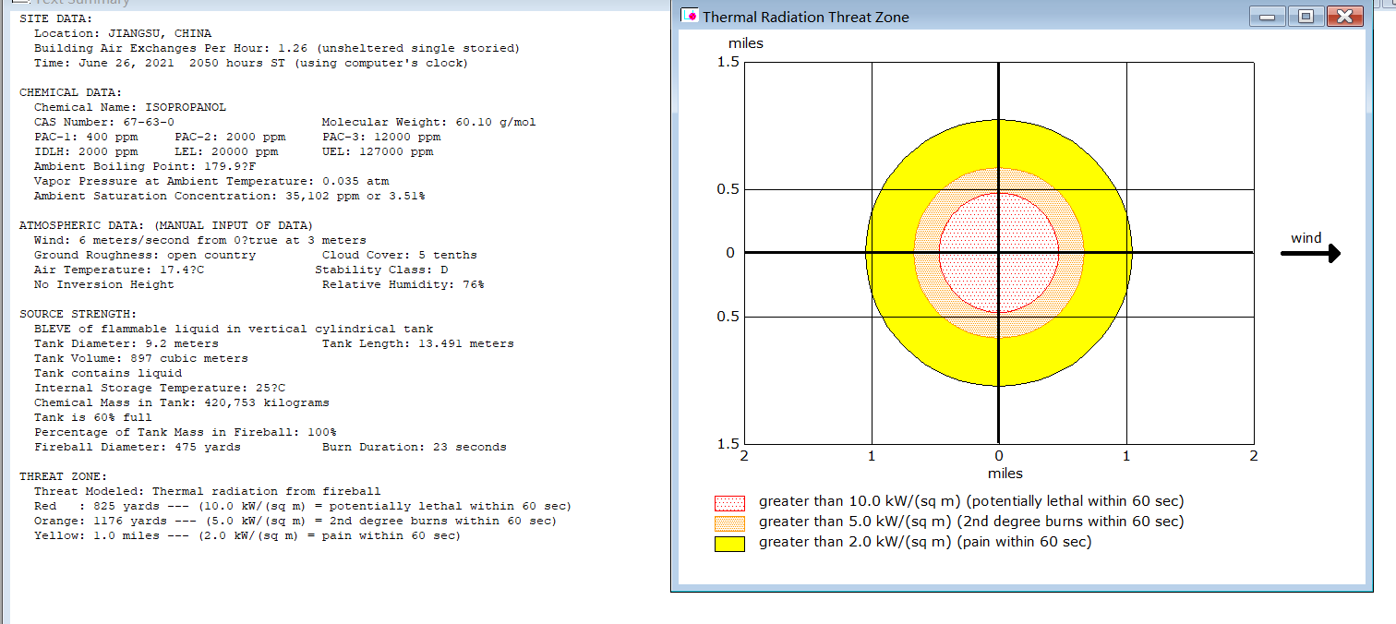This screenshot has width=1396, height=624.
Task: Click the 'Fireball Diameter: 475 yards' text
Action: click(x=138, y=447)
